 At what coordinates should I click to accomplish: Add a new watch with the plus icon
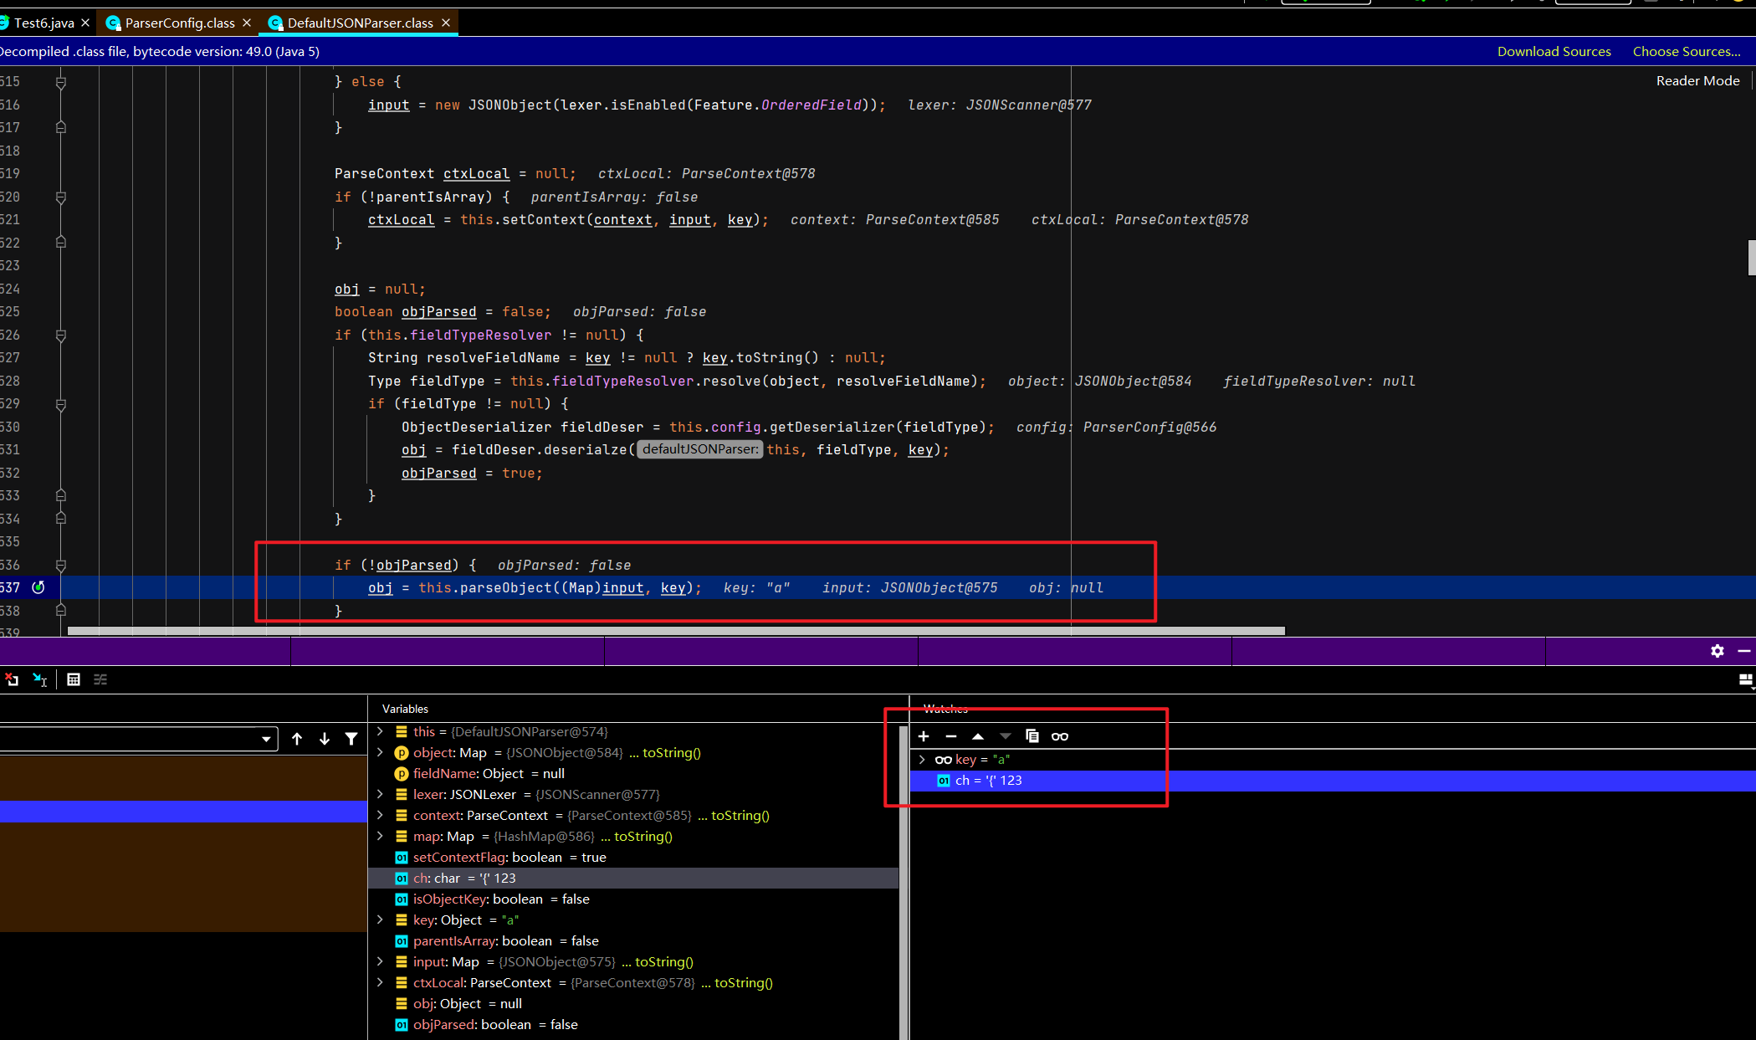(924, 736)
